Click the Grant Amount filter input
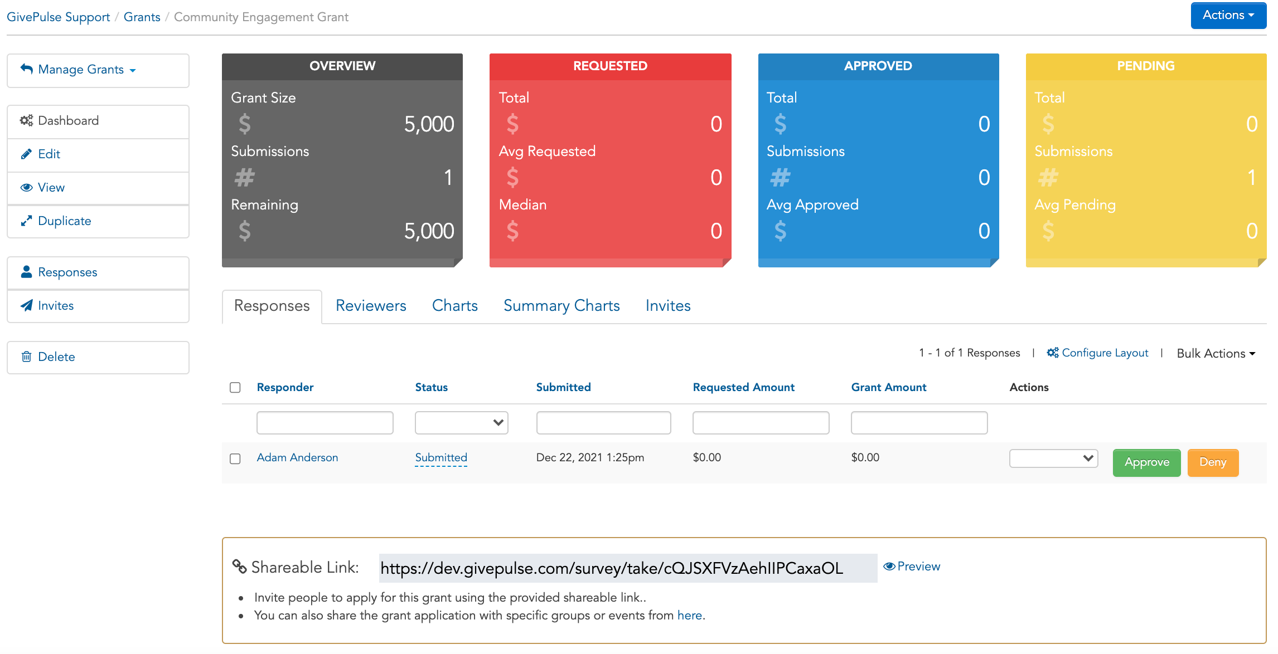The width and height of the screenshot is (1278, 654). [x=919, y=423]
